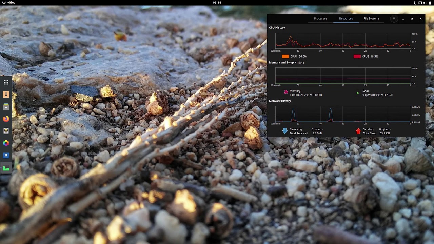Click the red Sending up-arrow icon
434x244 pixels.
358,131
